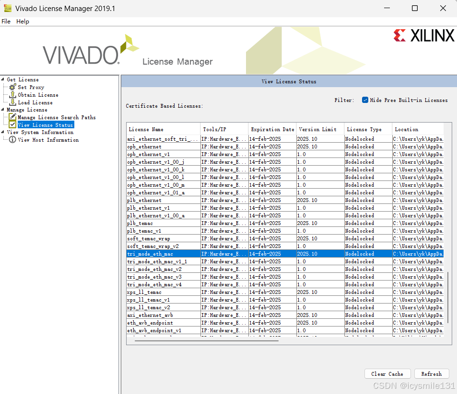Select the opb_ethernet_v1 row
Image resolution: width=457 pixels, height=394 pixels.
285,154
